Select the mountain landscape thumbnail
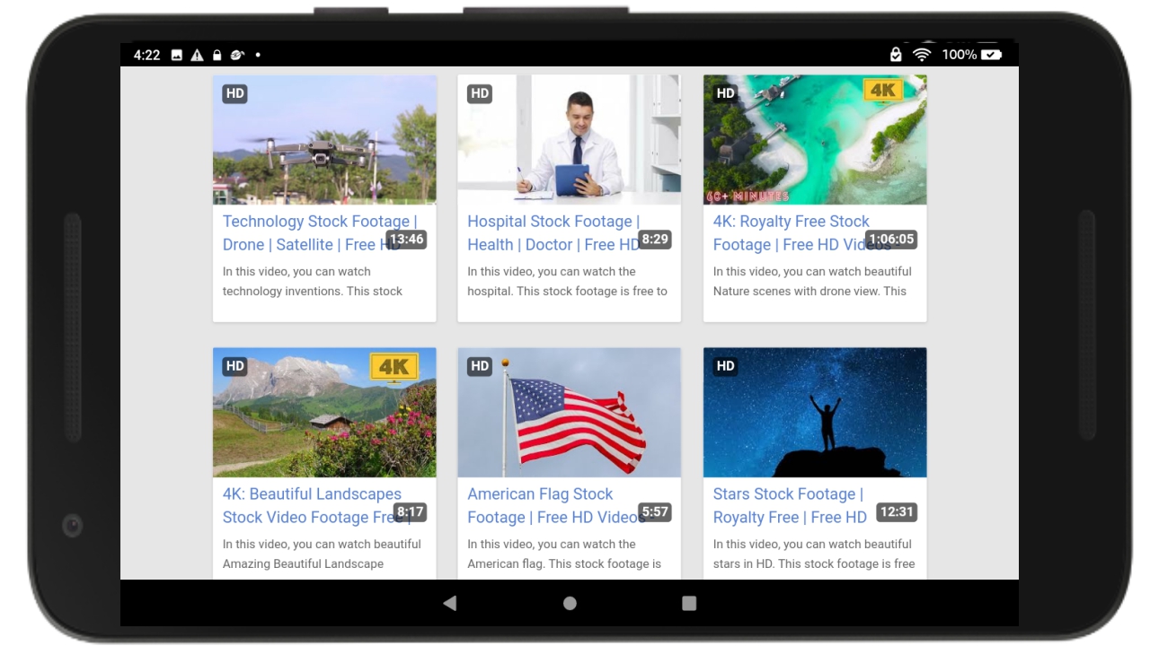The width and height of the screenshot is (1150, 646). tap(324, 412)
